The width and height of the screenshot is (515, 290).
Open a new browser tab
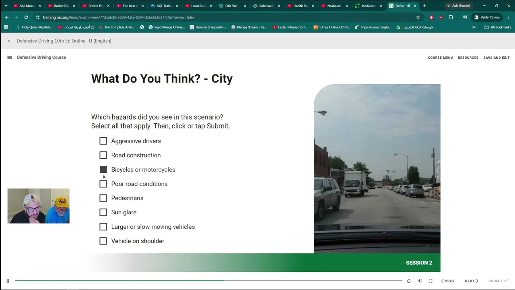tap(424, 6)
